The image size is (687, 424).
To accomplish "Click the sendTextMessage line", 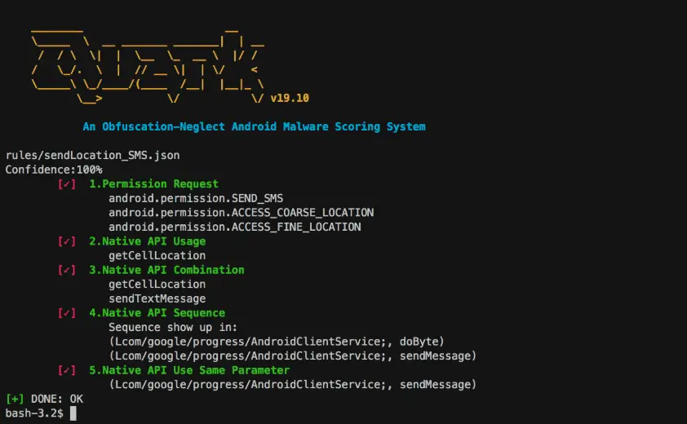I will click(x=157, y=298).
